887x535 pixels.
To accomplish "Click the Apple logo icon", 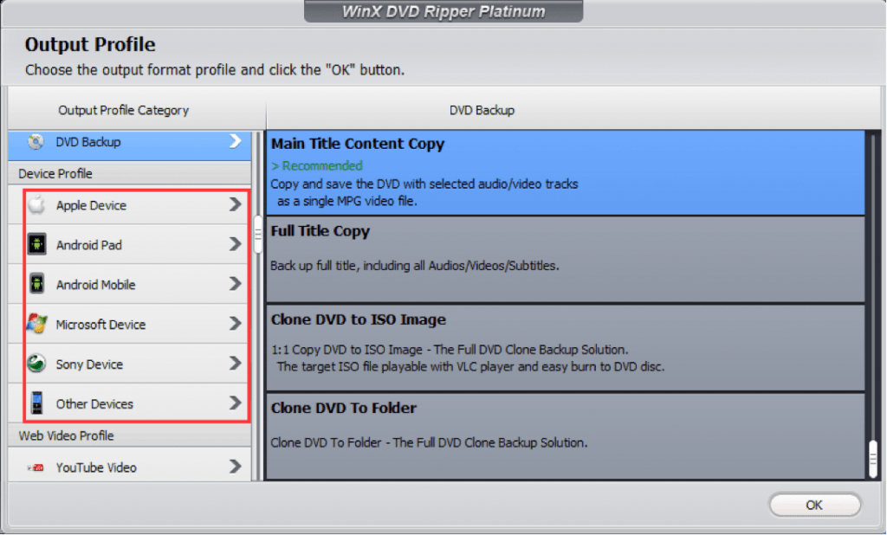I will pyautogui.click(x=36, y=204).
